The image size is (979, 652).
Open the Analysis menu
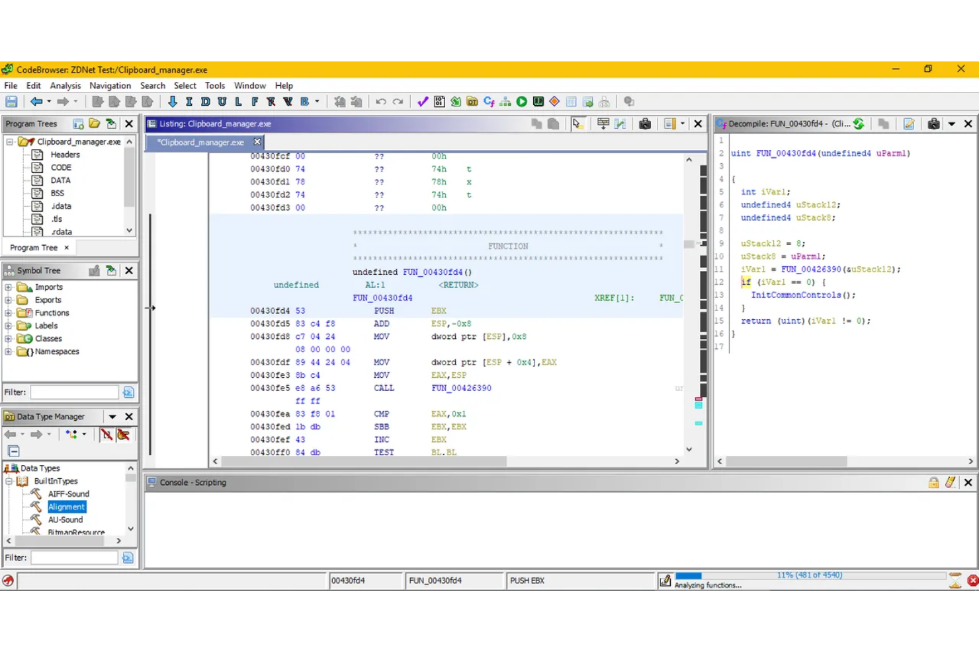tap(65, 85)
